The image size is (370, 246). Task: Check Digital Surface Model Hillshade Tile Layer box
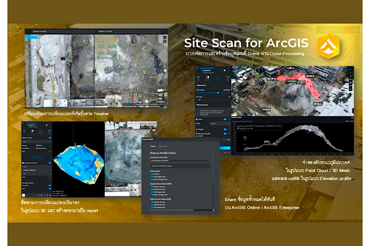(x=152, y=189)
